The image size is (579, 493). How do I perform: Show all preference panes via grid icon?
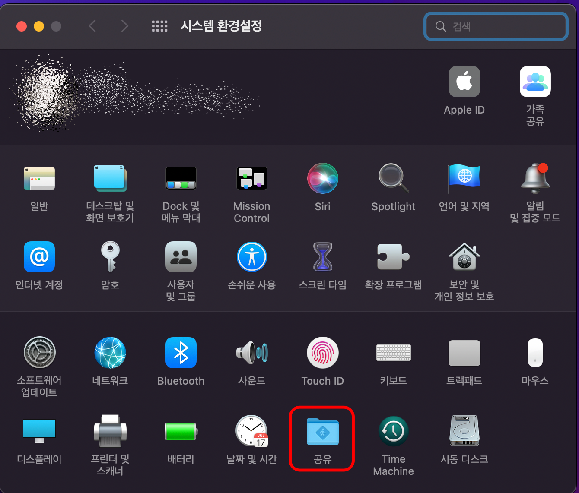159,26
